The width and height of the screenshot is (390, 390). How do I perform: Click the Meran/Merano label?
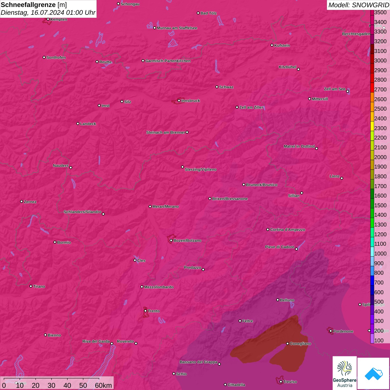(165, 206)
